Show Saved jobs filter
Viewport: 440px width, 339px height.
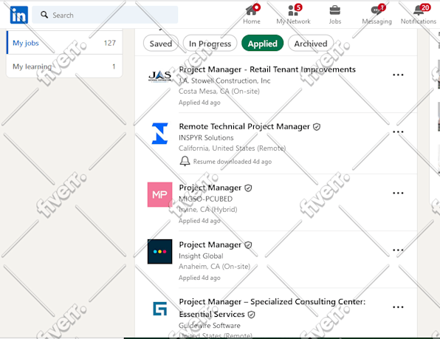(x=161, y=44)
